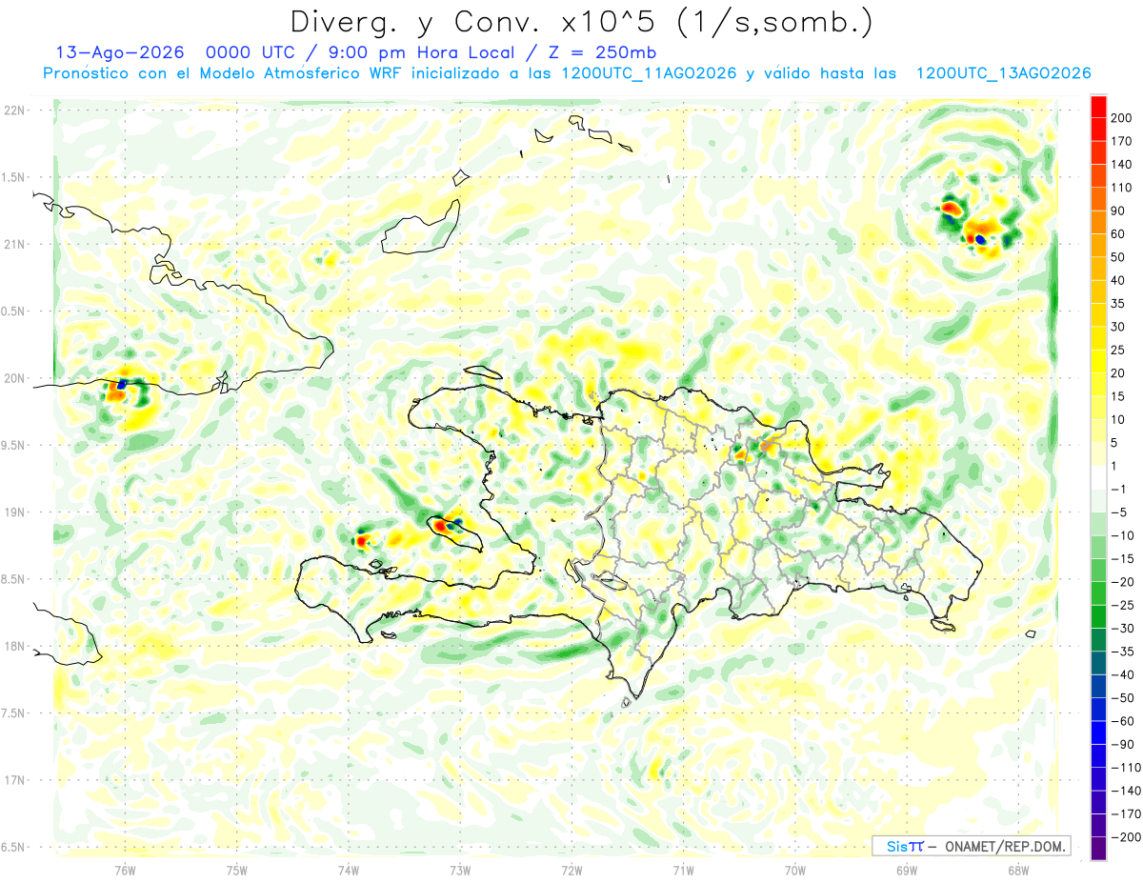Click the 19N latitude axis label

coord(14,512)
